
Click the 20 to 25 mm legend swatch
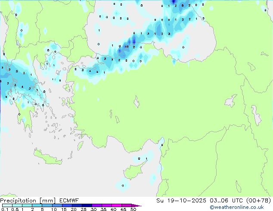77,205
